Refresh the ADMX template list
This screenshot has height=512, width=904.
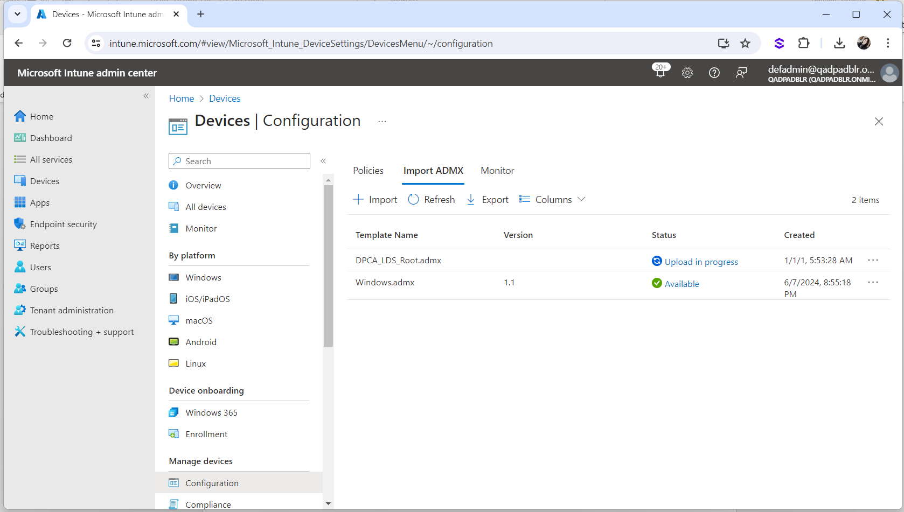431,200
